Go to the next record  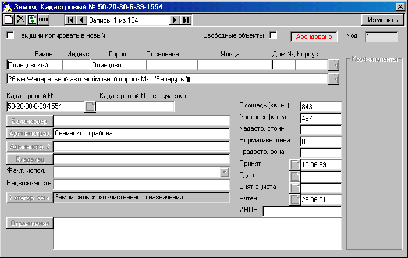tap(175, 20)
